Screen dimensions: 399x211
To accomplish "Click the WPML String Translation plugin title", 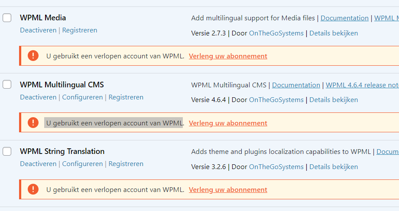I will [62, 151].
